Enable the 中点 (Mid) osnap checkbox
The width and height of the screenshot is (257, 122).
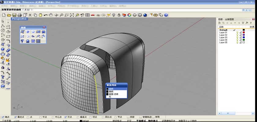pyautogui.click(x=40, y=117)
